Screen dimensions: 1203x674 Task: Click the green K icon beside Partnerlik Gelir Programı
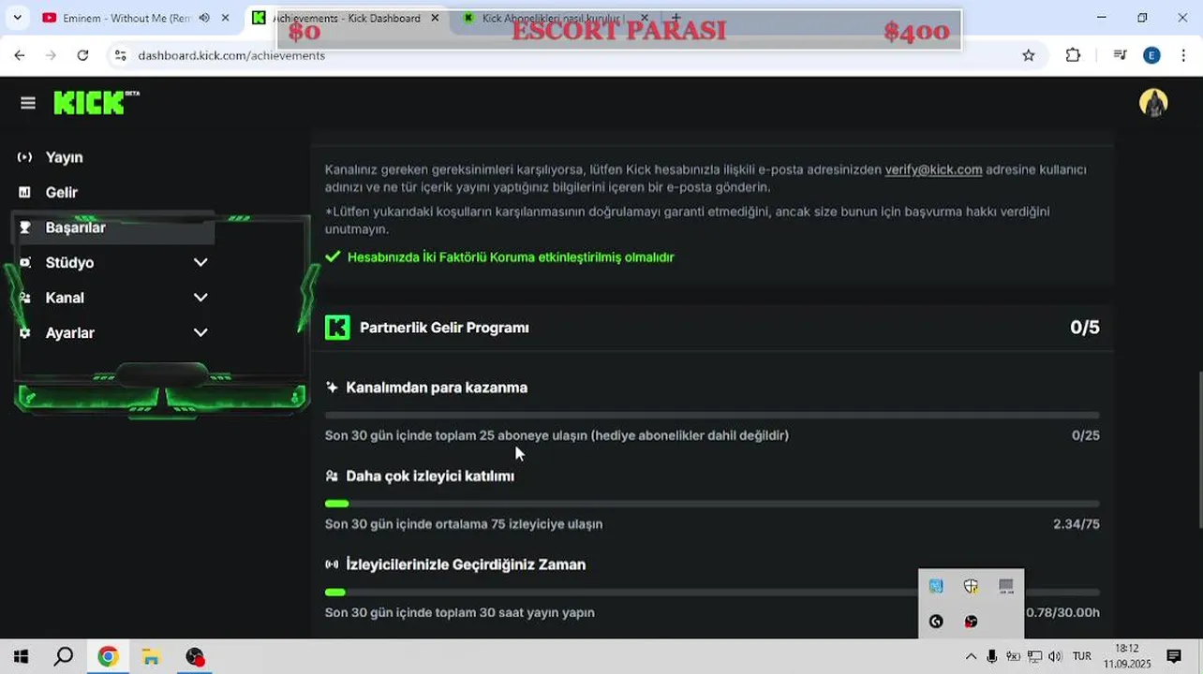[x=337, y=328]
